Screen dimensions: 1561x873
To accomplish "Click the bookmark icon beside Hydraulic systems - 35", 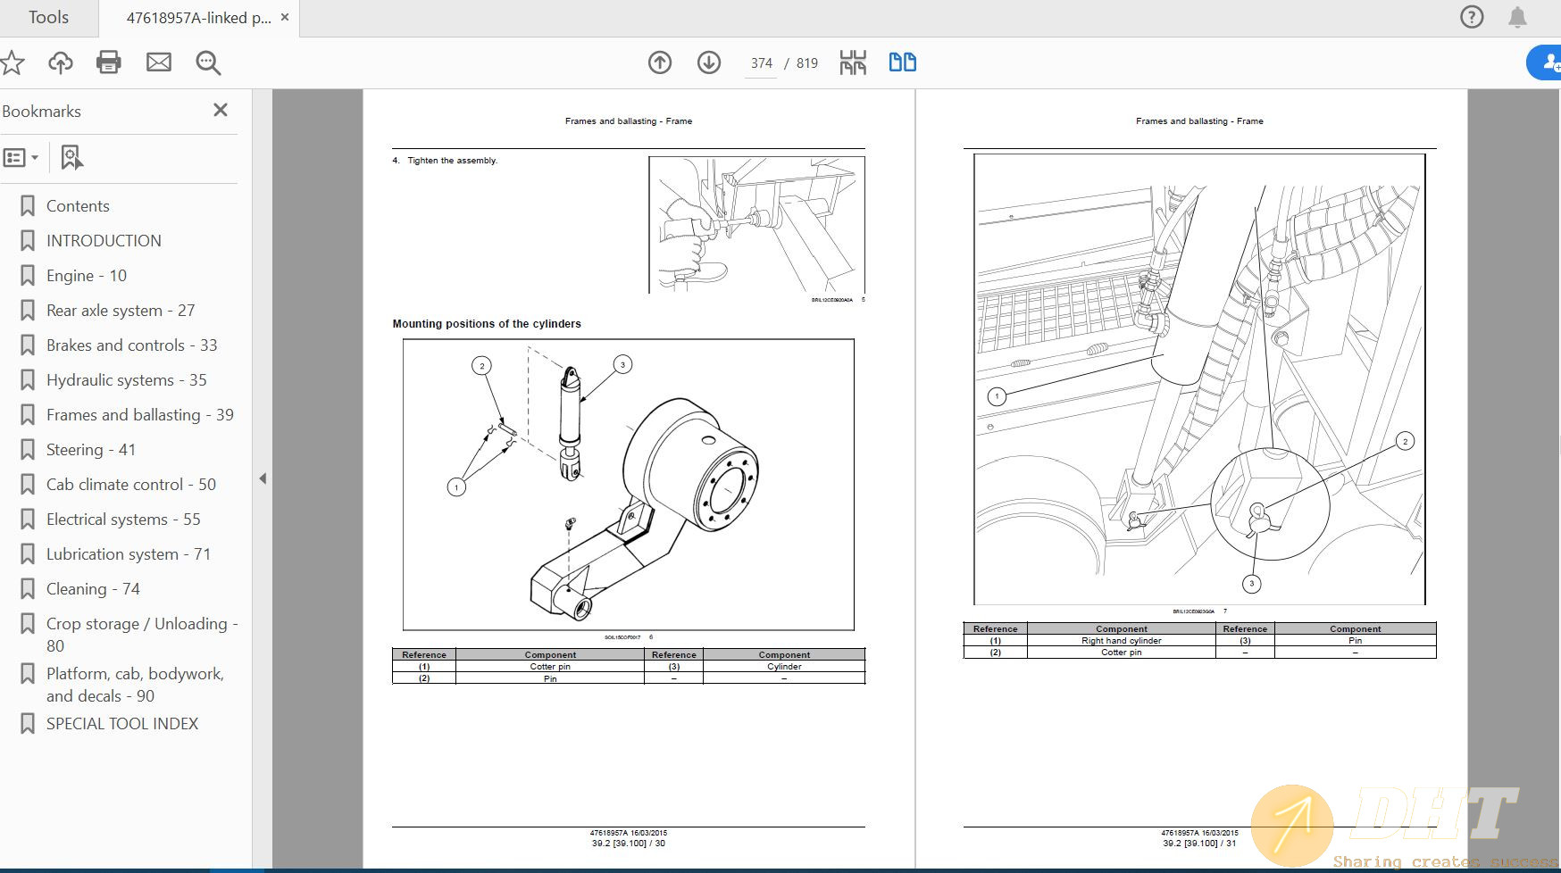I will pyautogui.click(x=28, y=380).
